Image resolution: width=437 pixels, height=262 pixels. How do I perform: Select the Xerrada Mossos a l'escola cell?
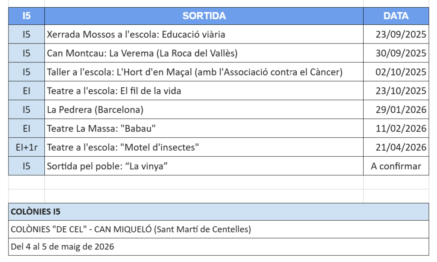click(136, 35)
